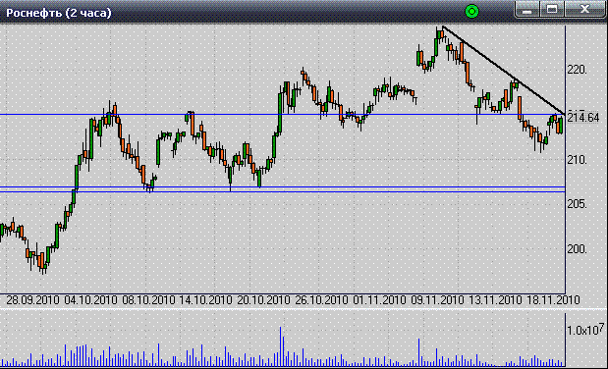Image resolution: width=608 pixels, height=369 pixels.
Task: Click the 200 price axis label
Action: (x=577, y=249)
